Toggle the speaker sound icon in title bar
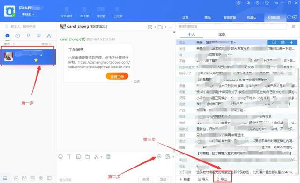Screen dimensions: 300x183 tap(248, 3)
